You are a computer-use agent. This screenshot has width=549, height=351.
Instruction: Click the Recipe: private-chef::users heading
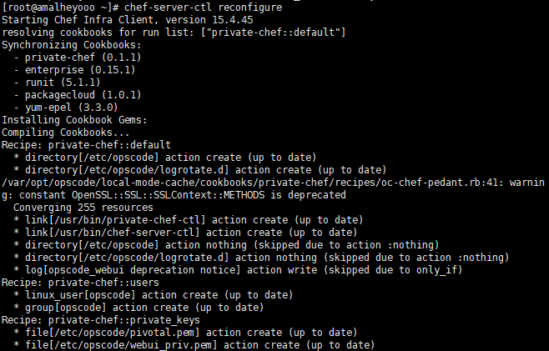pyautogui.click(x=81, y=283)
